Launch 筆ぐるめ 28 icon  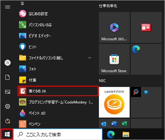(x=22, y=91)
